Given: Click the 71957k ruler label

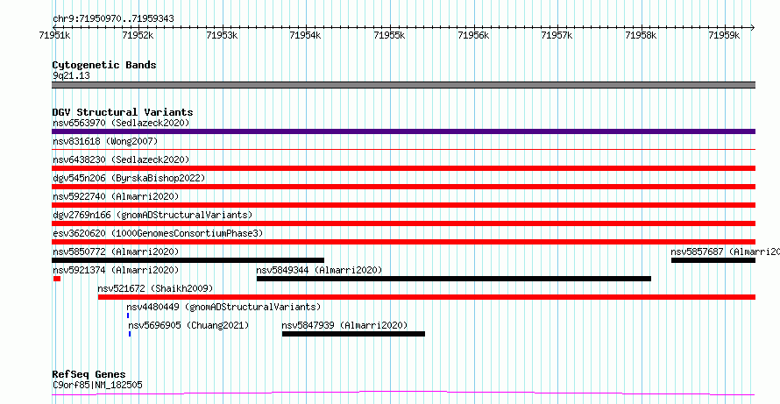Looking at the screenshot, I should click(557, 35).
